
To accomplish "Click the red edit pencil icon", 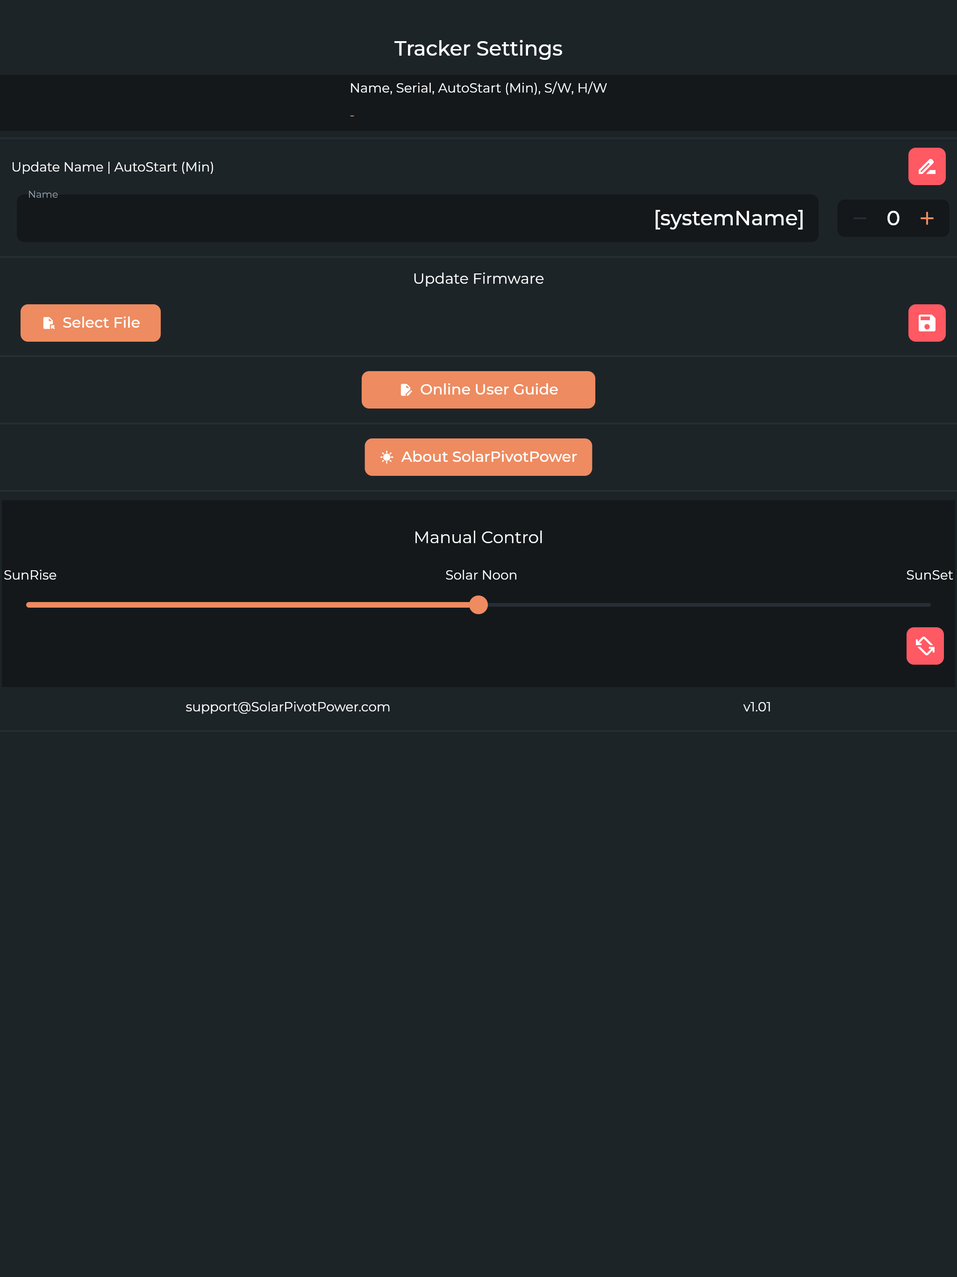I will tap(927, 166).
